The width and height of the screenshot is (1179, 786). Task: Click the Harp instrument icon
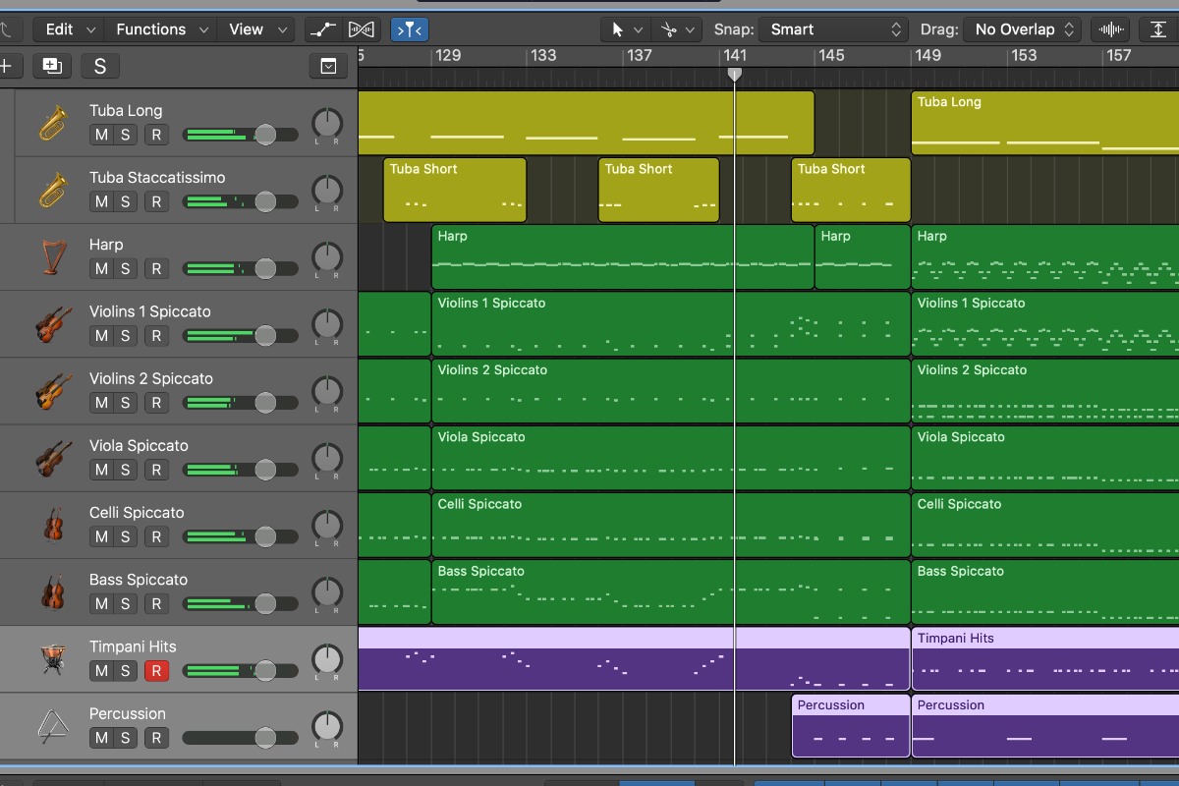point(52,257)
